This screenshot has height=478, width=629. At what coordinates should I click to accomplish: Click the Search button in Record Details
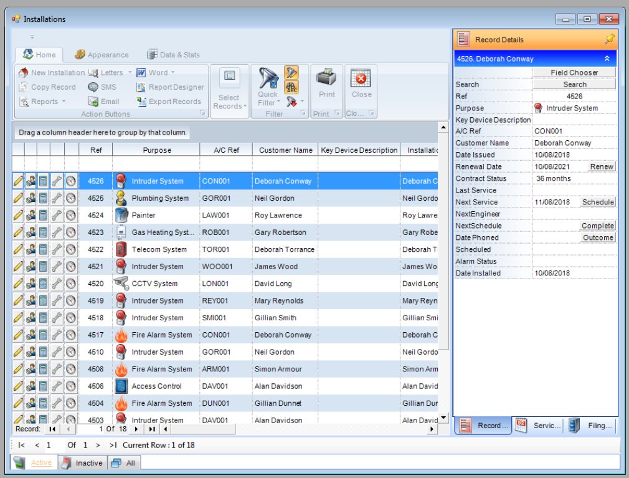[574, 85]
